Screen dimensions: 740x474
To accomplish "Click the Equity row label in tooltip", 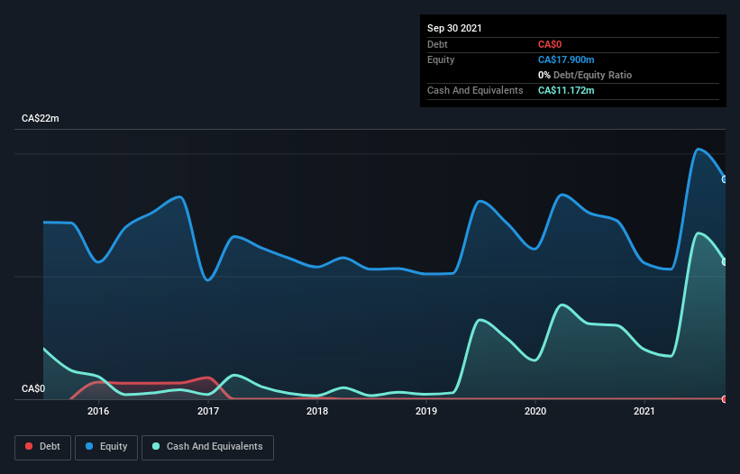I will 441,59.
